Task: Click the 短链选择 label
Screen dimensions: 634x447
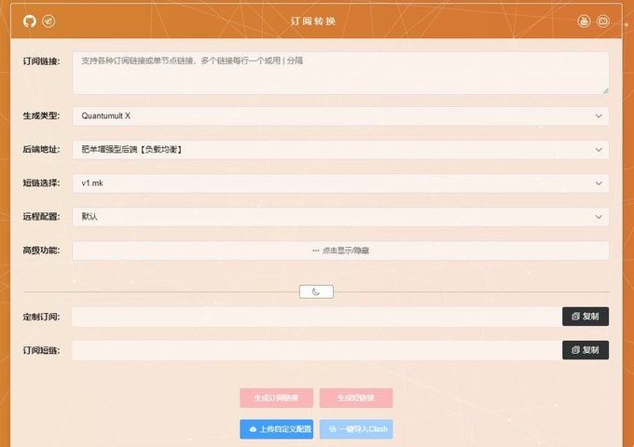Action: click(x=41, y=183)
